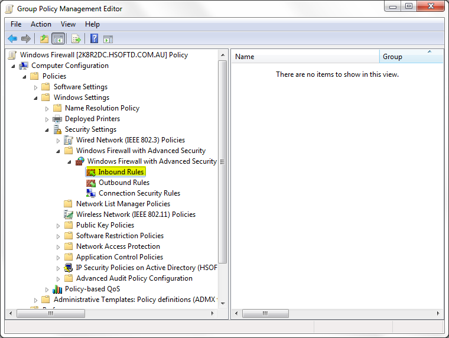Screen dimensions: 449x338
Task: Maximize the Group Policy Management Editor window
Action: (x=409, y=6)
